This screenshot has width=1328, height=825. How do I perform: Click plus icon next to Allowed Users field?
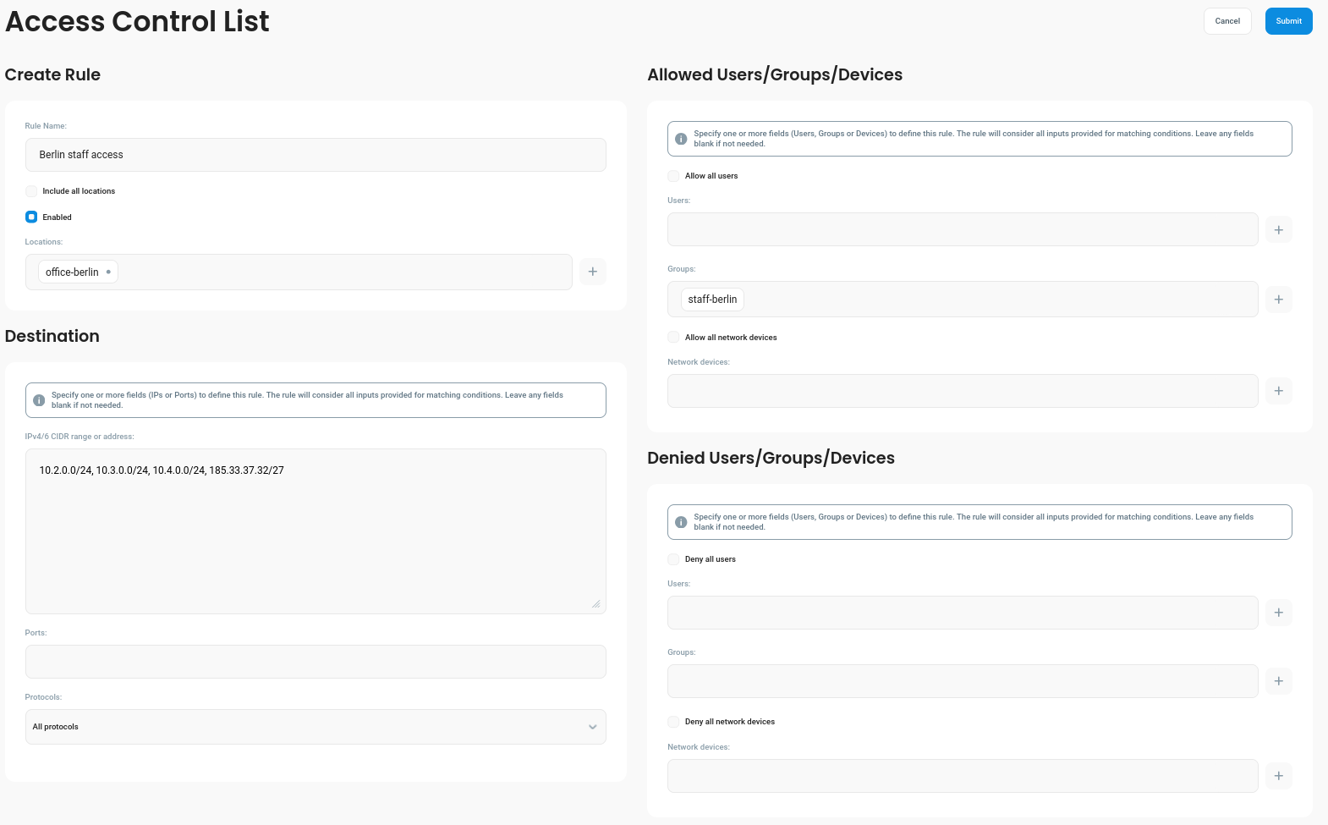pyautogui.click(x=1278, y=229)
